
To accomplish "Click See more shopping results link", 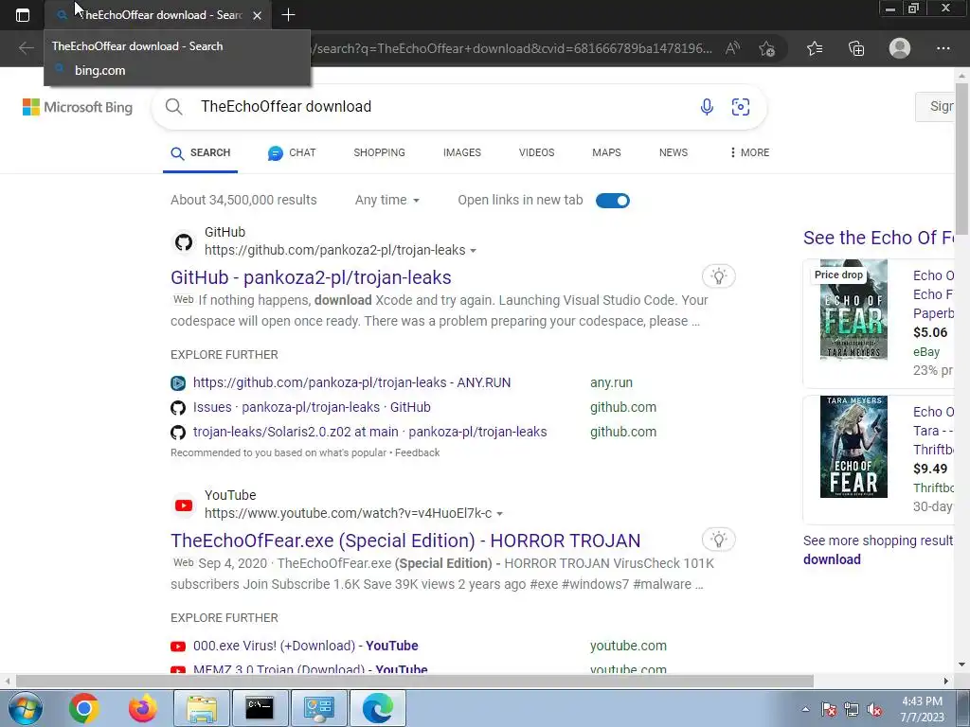I will click(878, 550).
